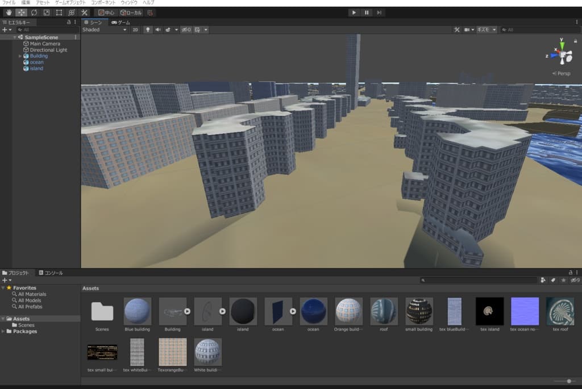Toggle 2D view mode in scene
Screen dimensions: 582x389
click(x=135, y=30)
